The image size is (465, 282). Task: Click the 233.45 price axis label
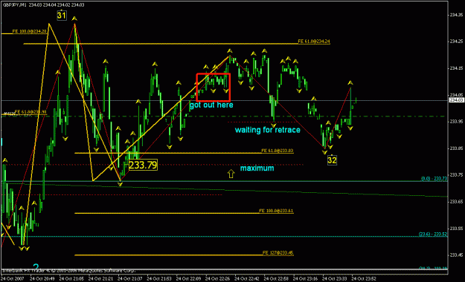pyautogui.click(x=456, y=255)
